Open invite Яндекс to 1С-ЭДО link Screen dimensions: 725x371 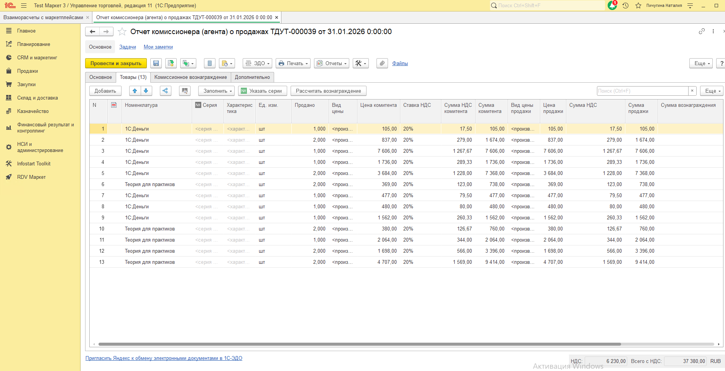(x=164, y=358)
